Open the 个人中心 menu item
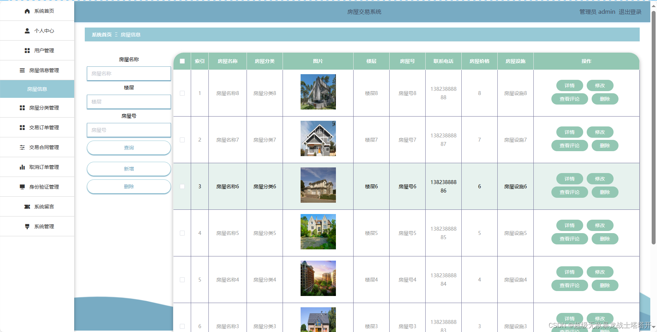The width and height of the screenshot is (657, 332). (37, 31)
